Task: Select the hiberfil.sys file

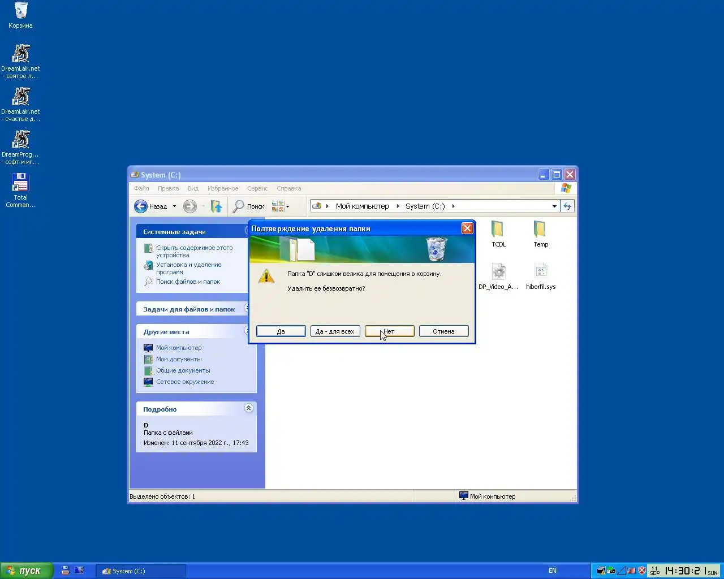Action: tap(541, 276)
